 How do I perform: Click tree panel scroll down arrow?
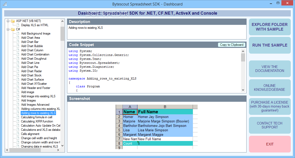click(x=63, y=146)
